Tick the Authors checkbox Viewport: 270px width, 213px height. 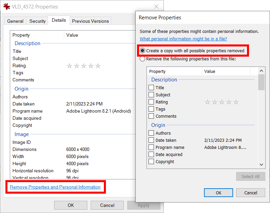[151, 133]
